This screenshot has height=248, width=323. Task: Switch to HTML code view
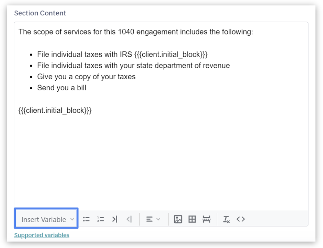[241, 219]
